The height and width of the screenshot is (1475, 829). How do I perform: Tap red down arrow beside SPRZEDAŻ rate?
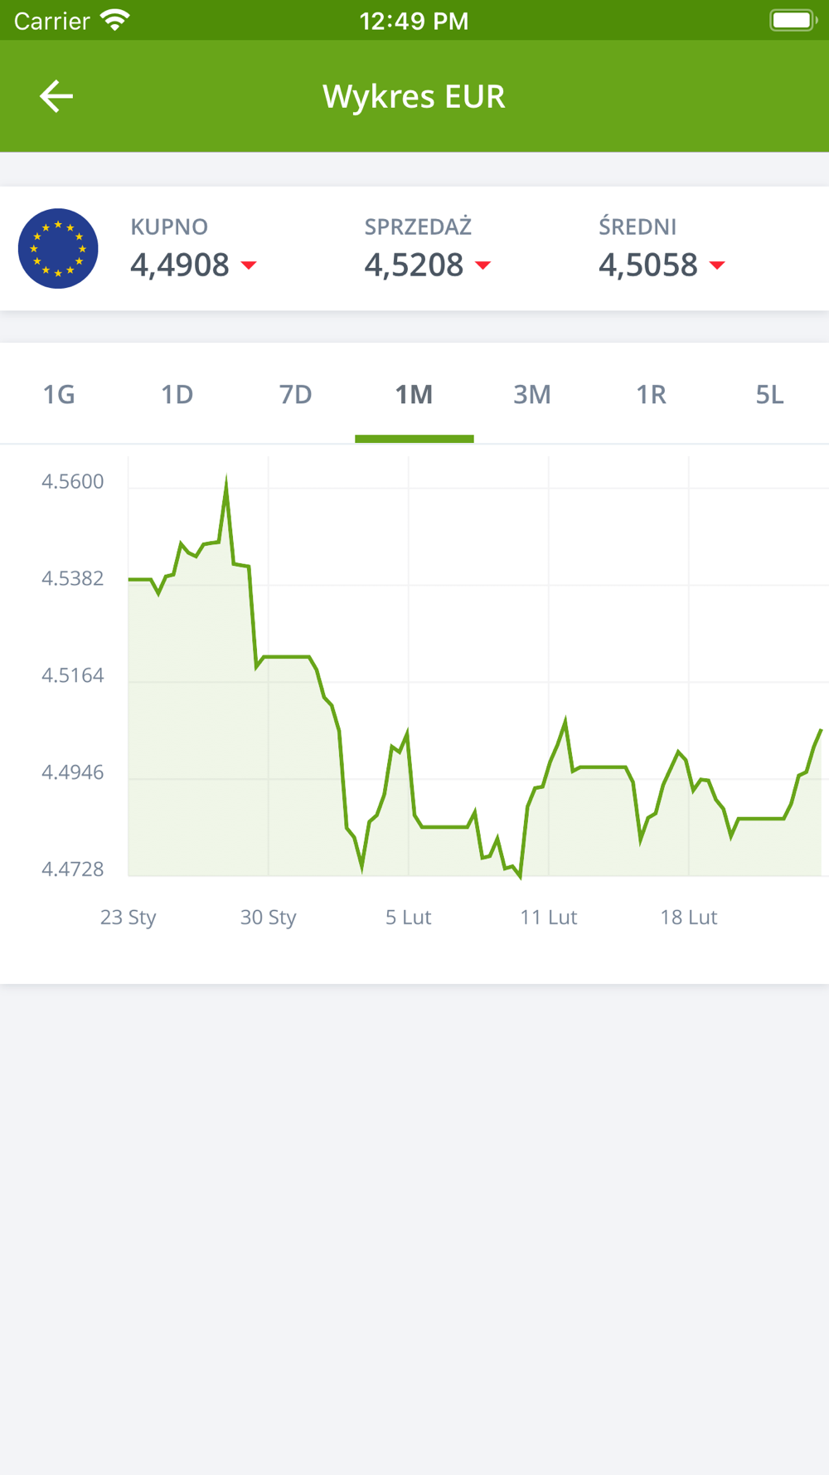click(483, 265)
